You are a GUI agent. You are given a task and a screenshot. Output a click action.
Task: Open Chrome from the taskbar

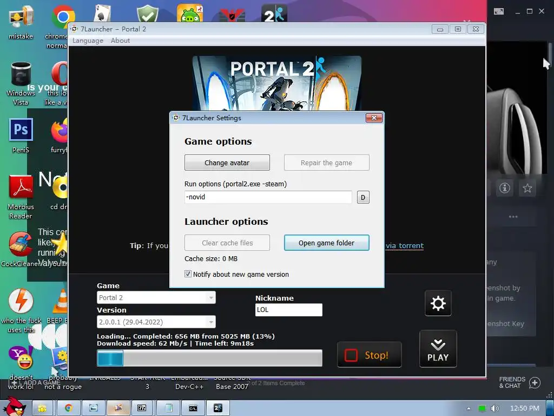68,408
